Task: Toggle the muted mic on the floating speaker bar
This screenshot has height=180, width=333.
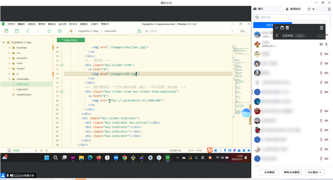Action: [x=277, y=36]
